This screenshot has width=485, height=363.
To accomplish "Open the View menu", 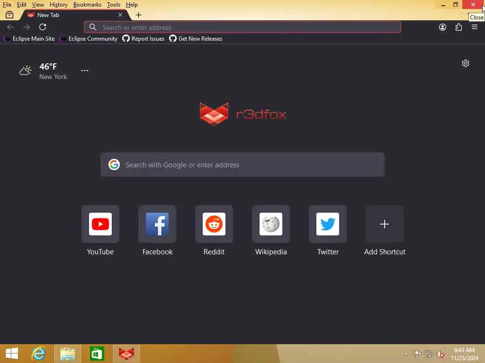I will click(38, 5).
